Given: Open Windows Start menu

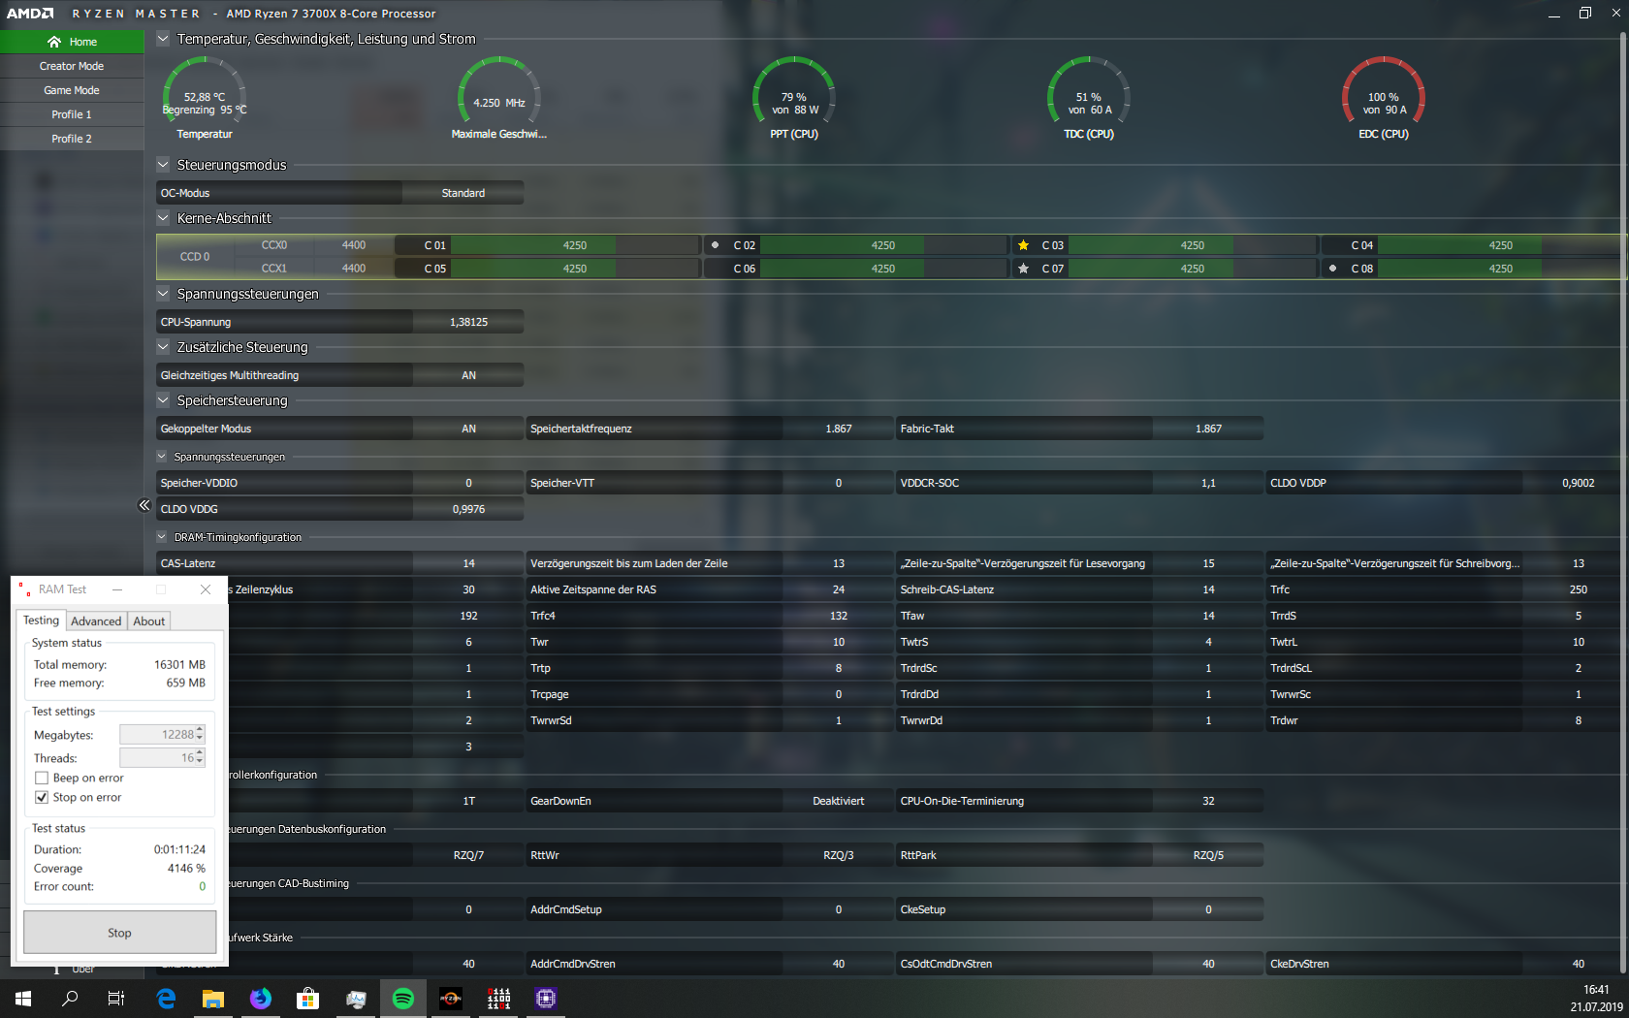Looking at the screenshot, I should (23, 998).
